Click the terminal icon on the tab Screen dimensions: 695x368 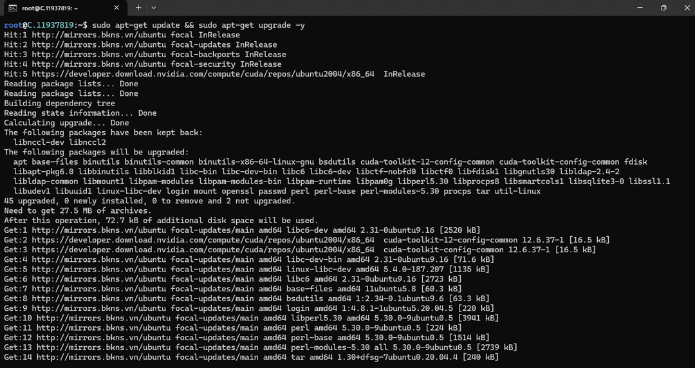click(x=13, y=8)
